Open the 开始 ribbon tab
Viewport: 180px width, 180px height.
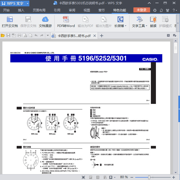coord(6,10)
